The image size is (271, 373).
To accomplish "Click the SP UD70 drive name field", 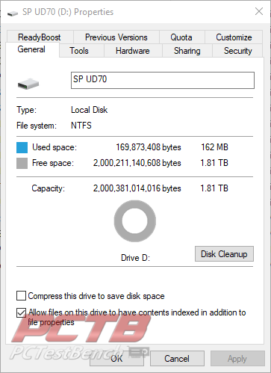I will [163, 80].
